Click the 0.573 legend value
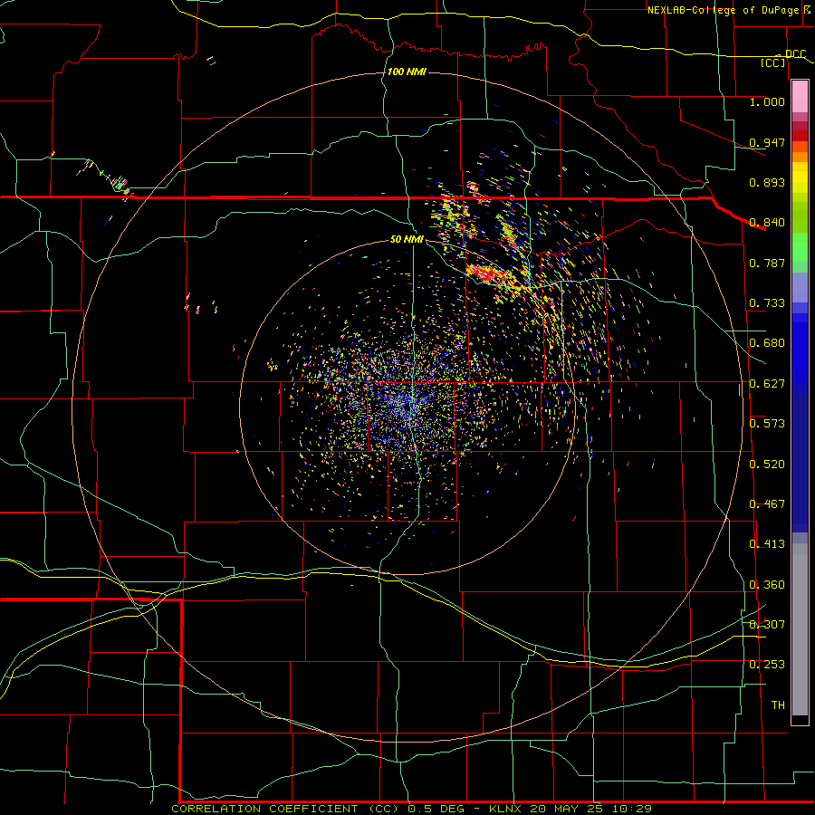 [767, 424]
